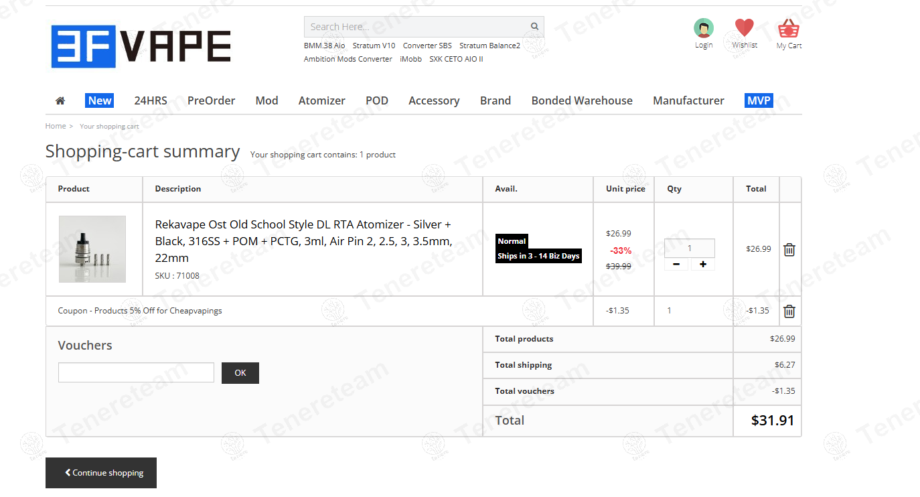
Task: Delete the Rekavape product via its trash icon
Action: click(x=789, y=250)
